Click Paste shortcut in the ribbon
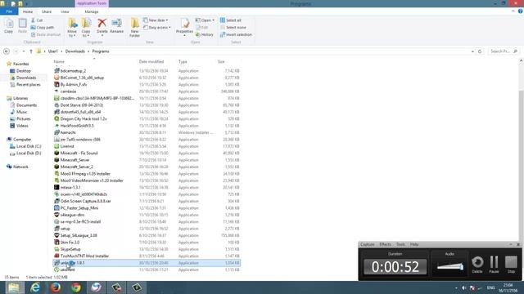Image resolution: width=524 pixels, height=294 pixels. [x=46, y=34]
